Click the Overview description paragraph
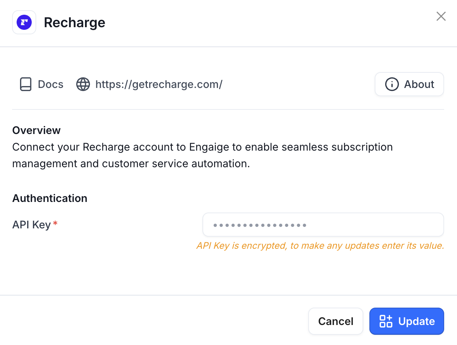Viewport: 457px width, 345px height. pos(202,155)
